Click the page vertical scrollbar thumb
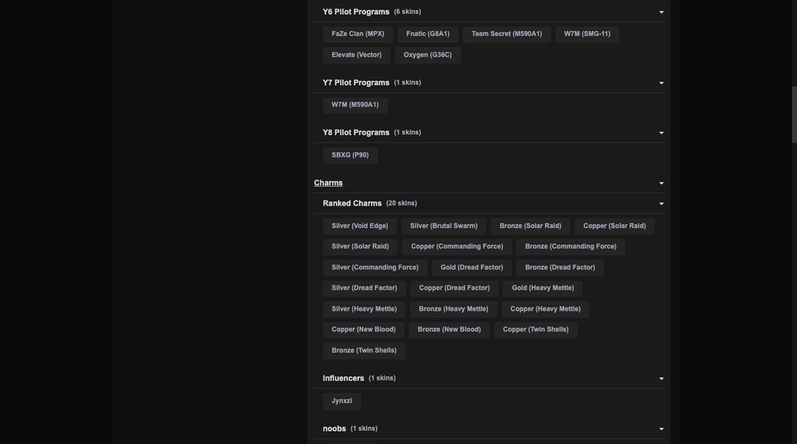797x444 pixels. click(794, 115)
